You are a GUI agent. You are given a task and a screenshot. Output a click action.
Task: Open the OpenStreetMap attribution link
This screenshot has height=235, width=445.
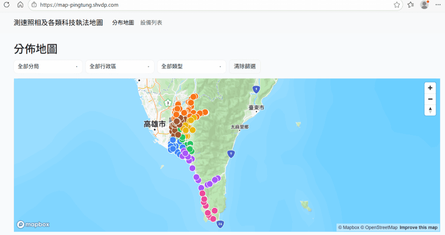click(379, 227)
